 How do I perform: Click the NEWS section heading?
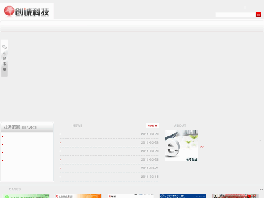(x=77, y=126)
